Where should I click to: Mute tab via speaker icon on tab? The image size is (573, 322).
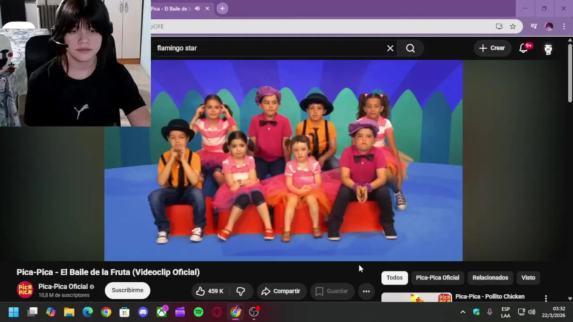197,8
